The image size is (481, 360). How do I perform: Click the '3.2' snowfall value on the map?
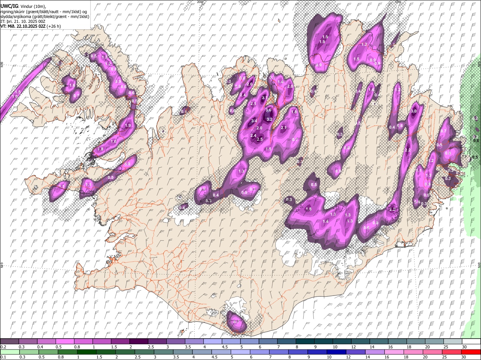[x=269, y=119]
